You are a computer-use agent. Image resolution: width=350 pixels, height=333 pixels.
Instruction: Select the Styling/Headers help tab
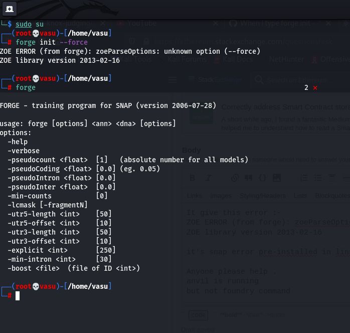click(263, 196)
